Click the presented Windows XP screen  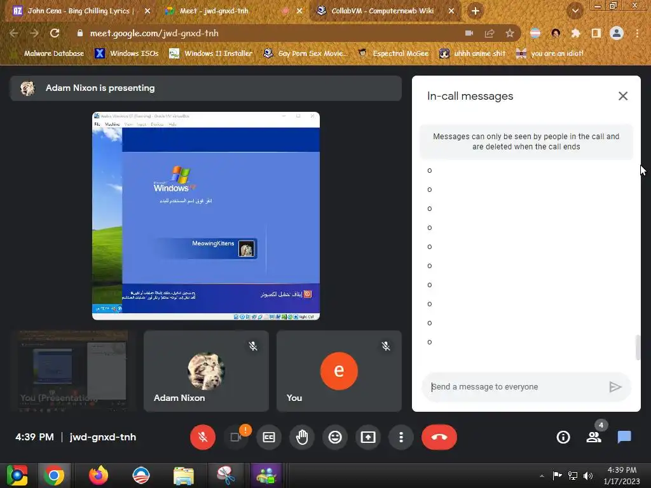coord(206,216)
